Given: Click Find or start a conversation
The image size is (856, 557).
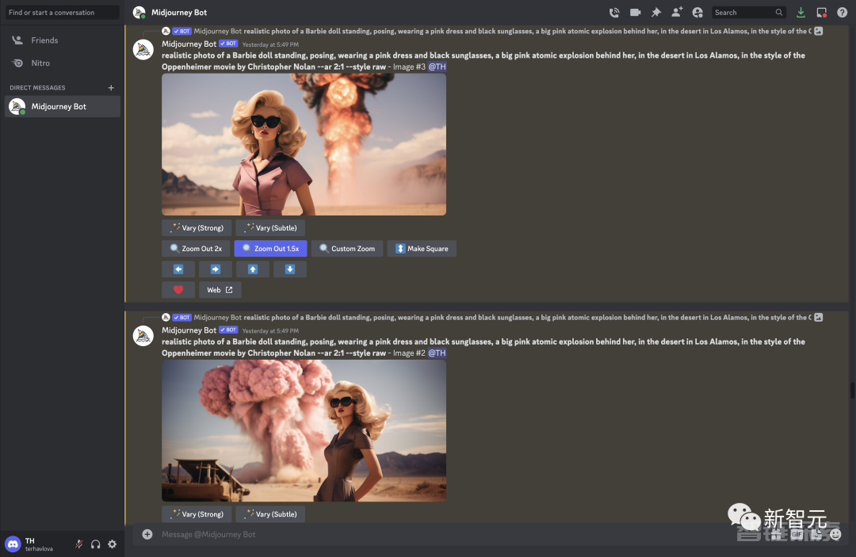Looking at the screenshot, I should point(63,12).
